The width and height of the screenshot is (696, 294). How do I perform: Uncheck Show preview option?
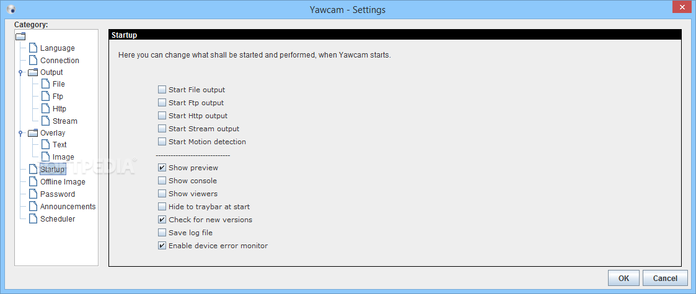[x=162, y=168]
